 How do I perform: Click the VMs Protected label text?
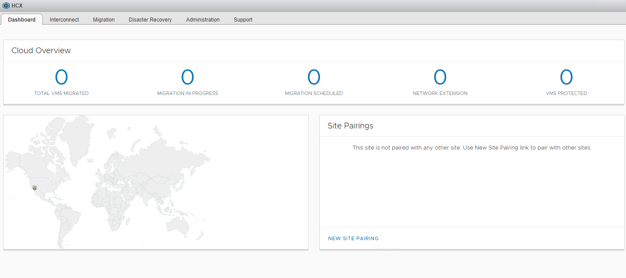point(566,93)
